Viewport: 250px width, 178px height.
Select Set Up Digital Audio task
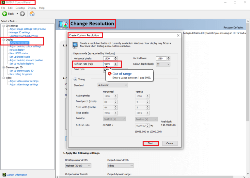click(x=20, y=57)
